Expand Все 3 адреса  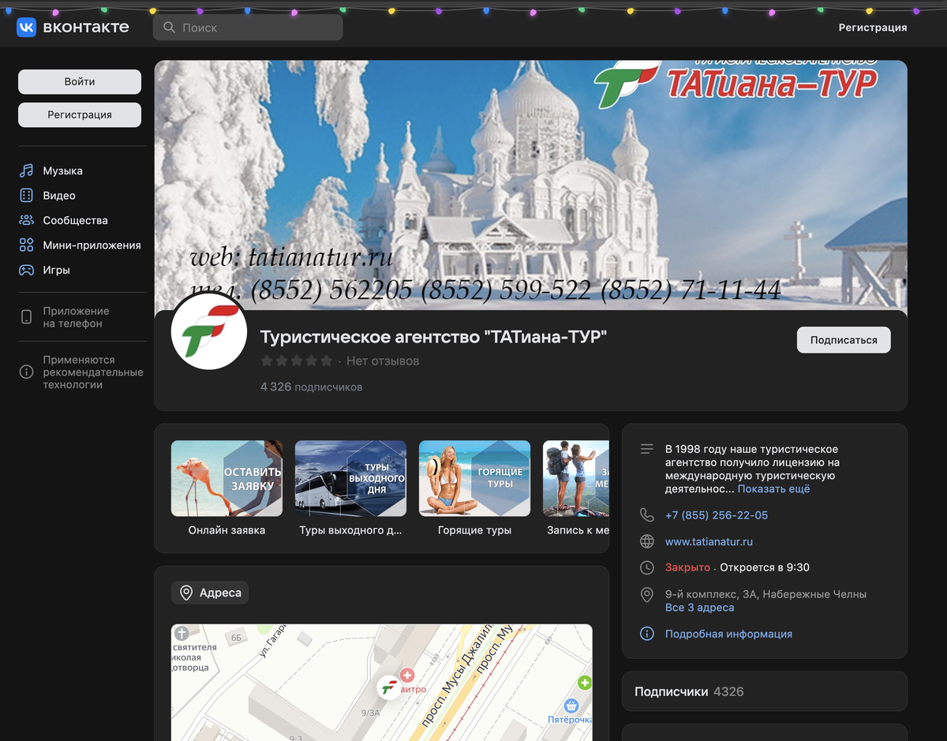point(699,608)
